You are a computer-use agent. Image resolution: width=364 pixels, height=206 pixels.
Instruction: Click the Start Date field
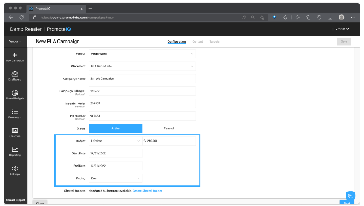(x=115, y=153)
